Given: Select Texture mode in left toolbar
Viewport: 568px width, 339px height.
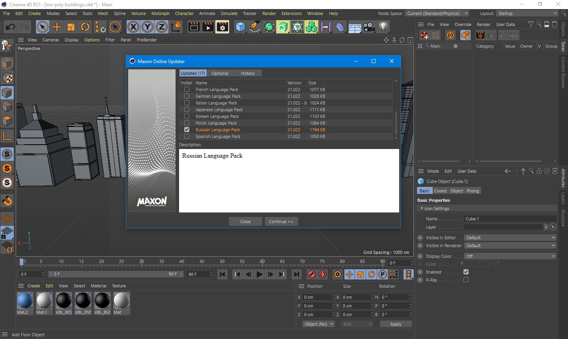Looking at the screenshot, I should [7, 78].
